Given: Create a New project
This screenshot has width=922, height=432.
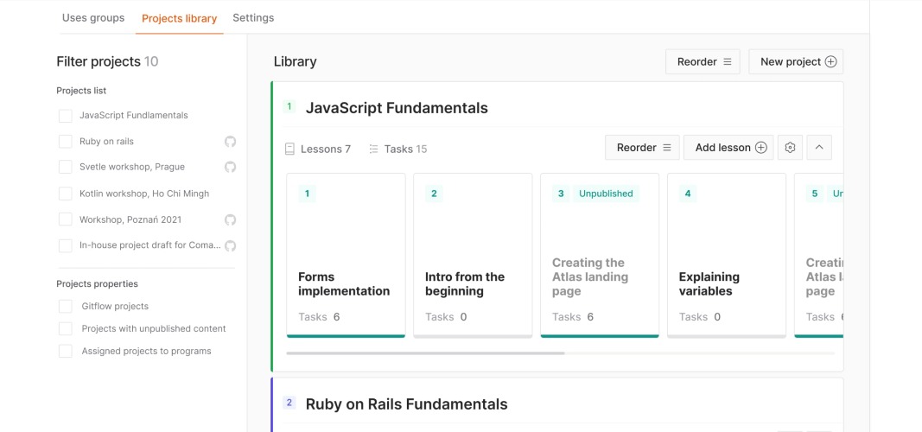Looking at the screenshot, I should 796,61.
